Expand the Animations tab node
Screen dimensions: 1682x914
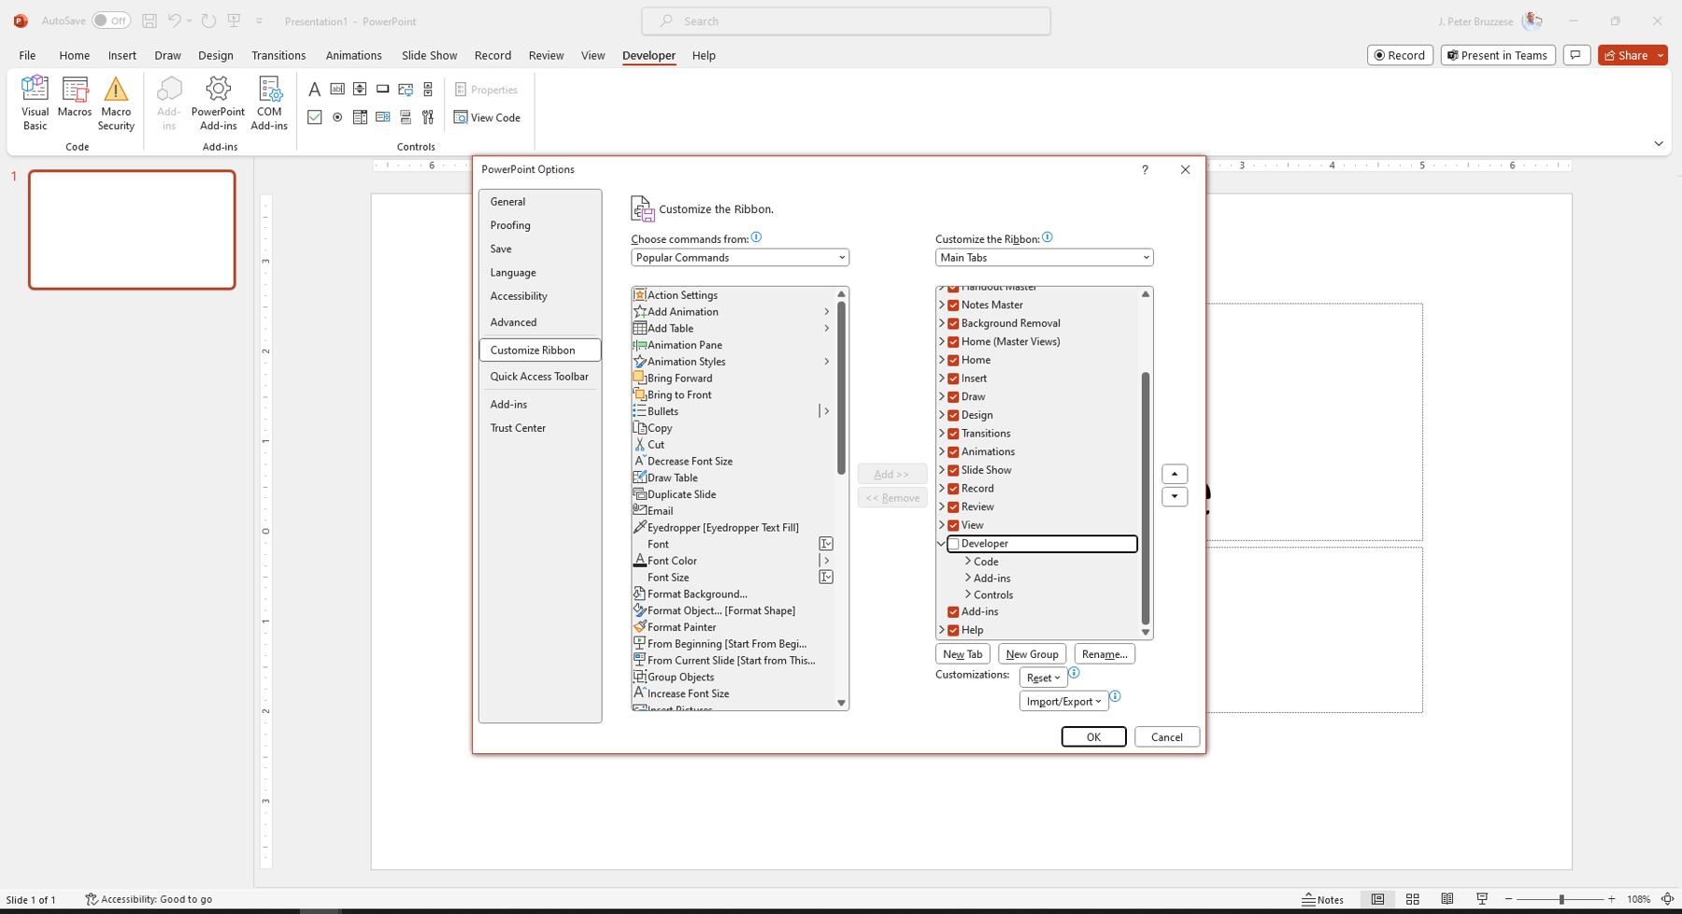tap(941, 452)
